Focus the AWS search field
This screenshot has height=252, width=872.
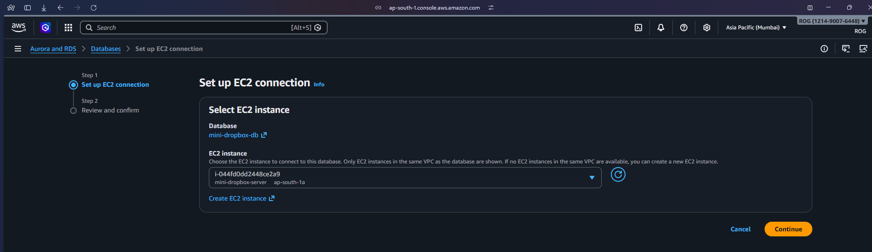193,28
